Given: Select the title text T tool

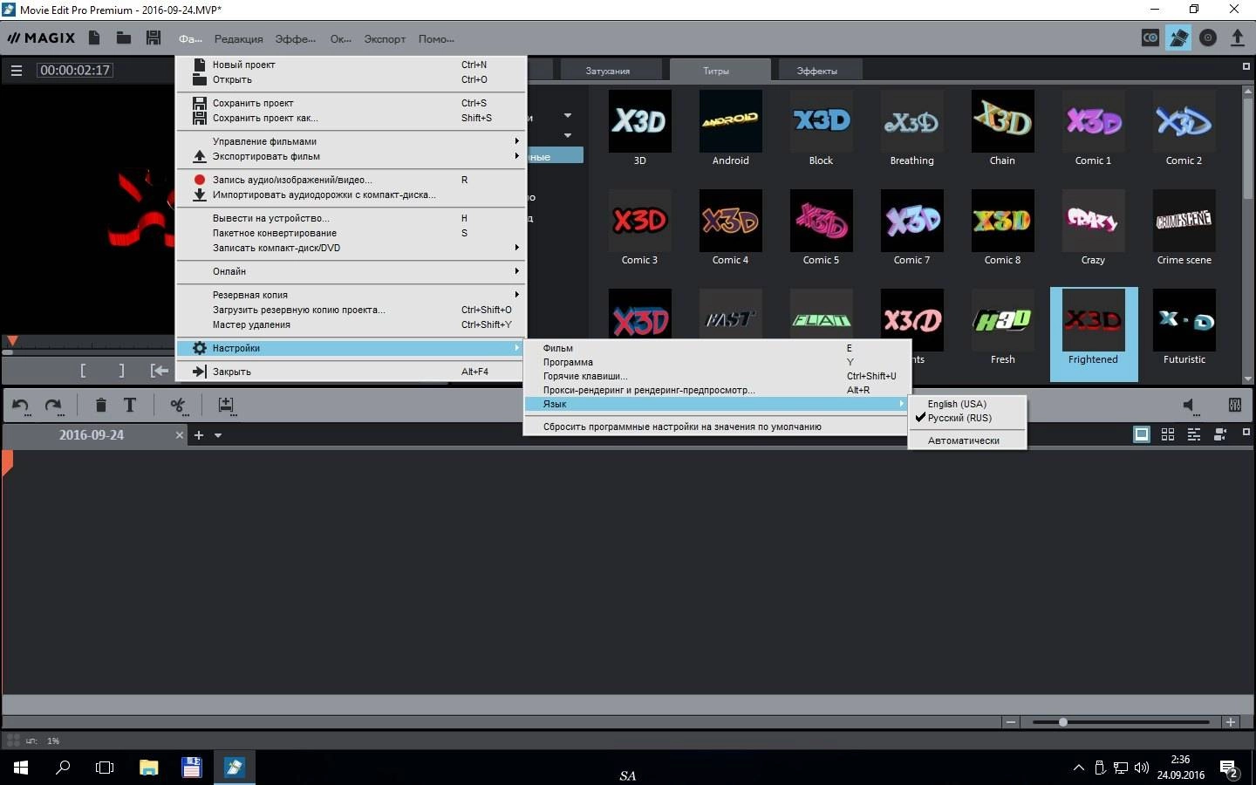Looking at the screenshot, I should tap(130, 405).
